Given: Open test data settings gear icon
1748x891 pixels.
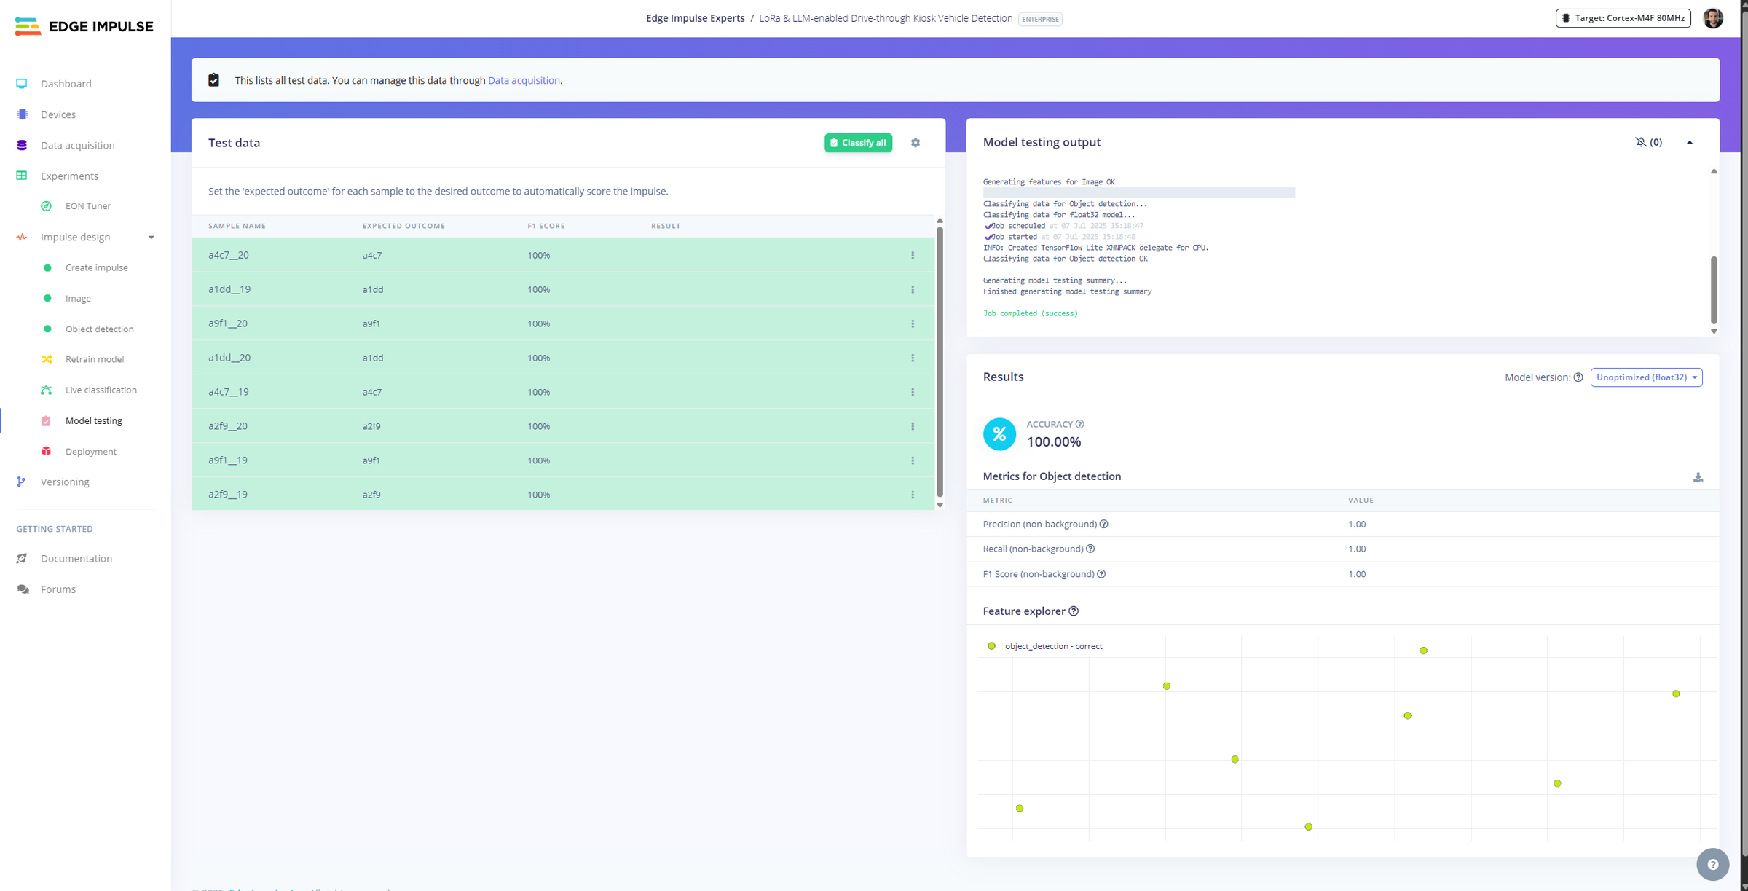Looking at the screenshot, I should point(916,143).
